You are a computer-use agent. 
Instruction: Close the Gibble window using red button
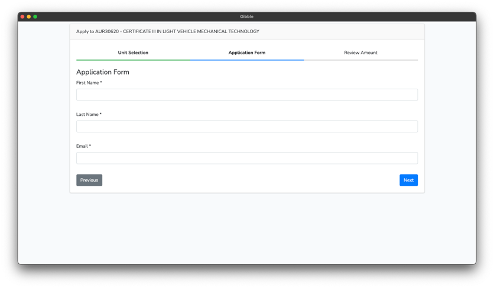pyautogui.click(x=22, y=17)
